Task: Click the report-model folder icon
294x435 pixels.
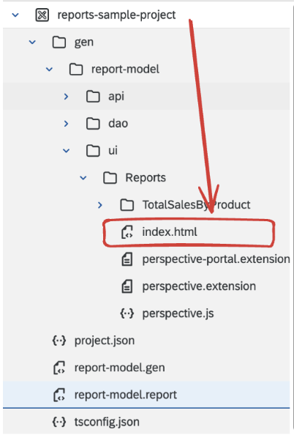Action: pyautogui.click(x=76, y=70)
